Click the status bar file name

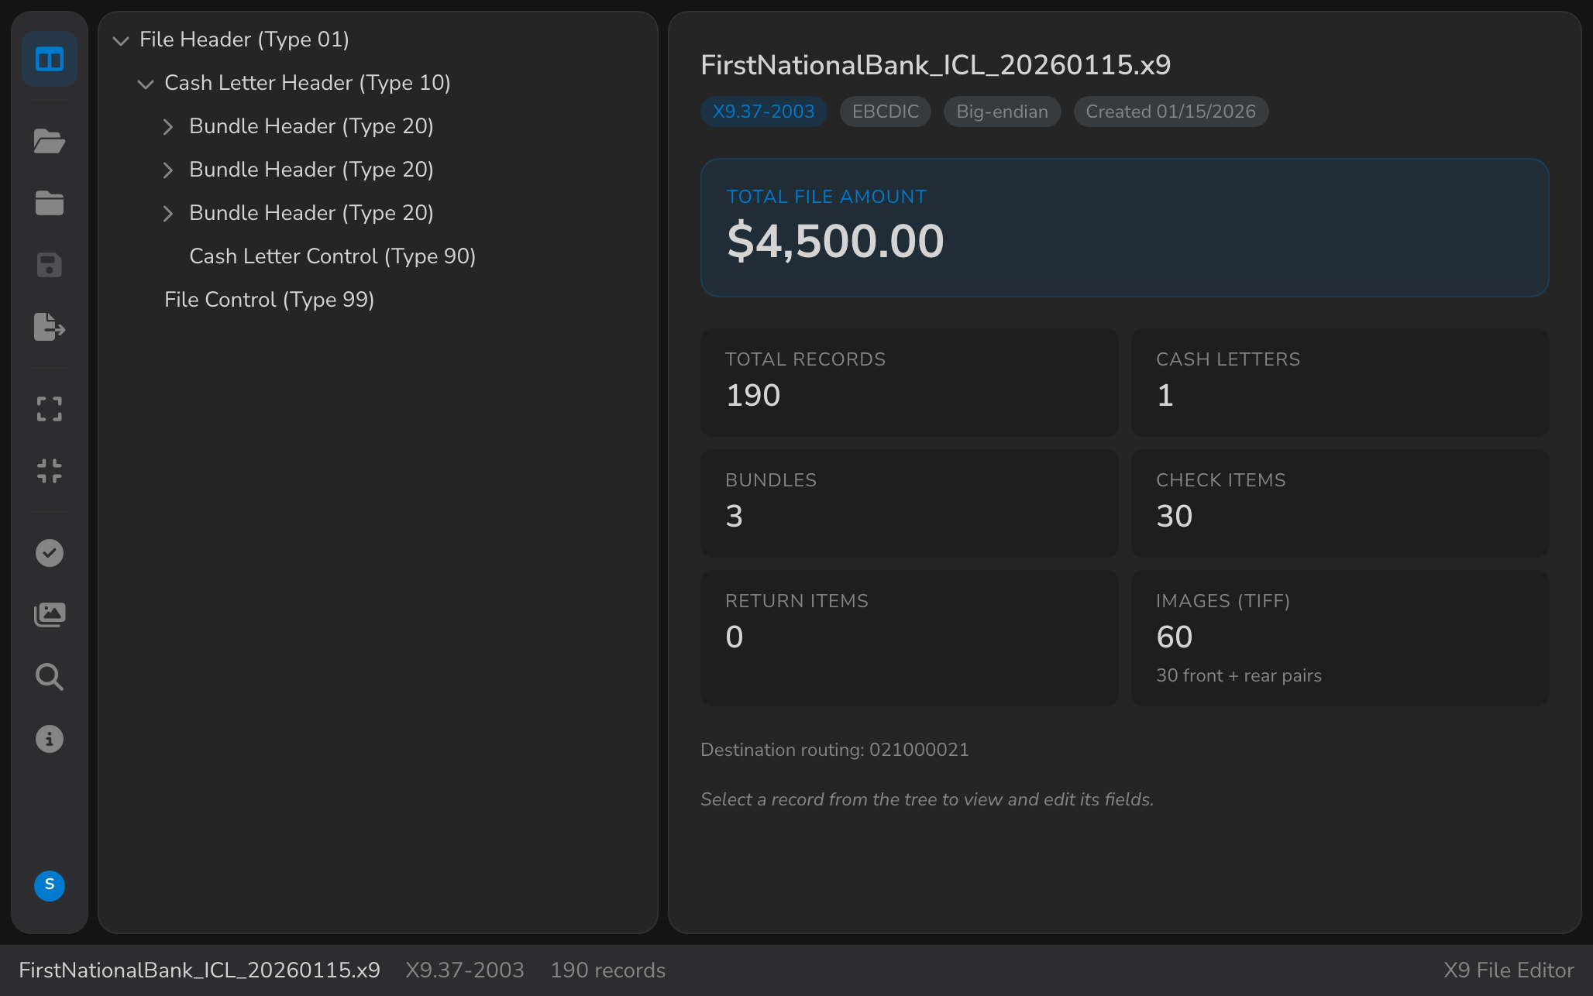(199, 970)
